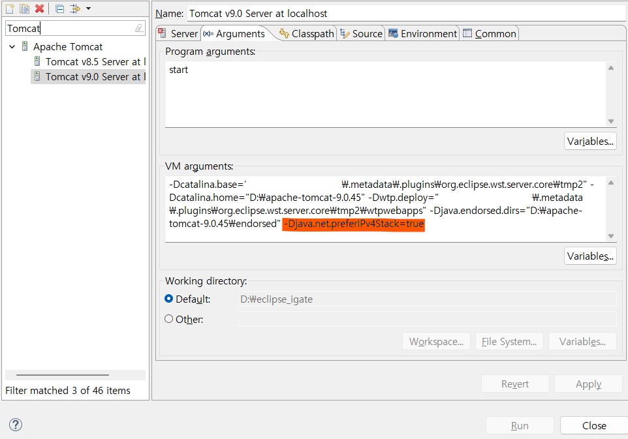Screen dimensions: 628x439
Task: Open the filter dropdown arrow in toolbar
Action: (89, 8)
